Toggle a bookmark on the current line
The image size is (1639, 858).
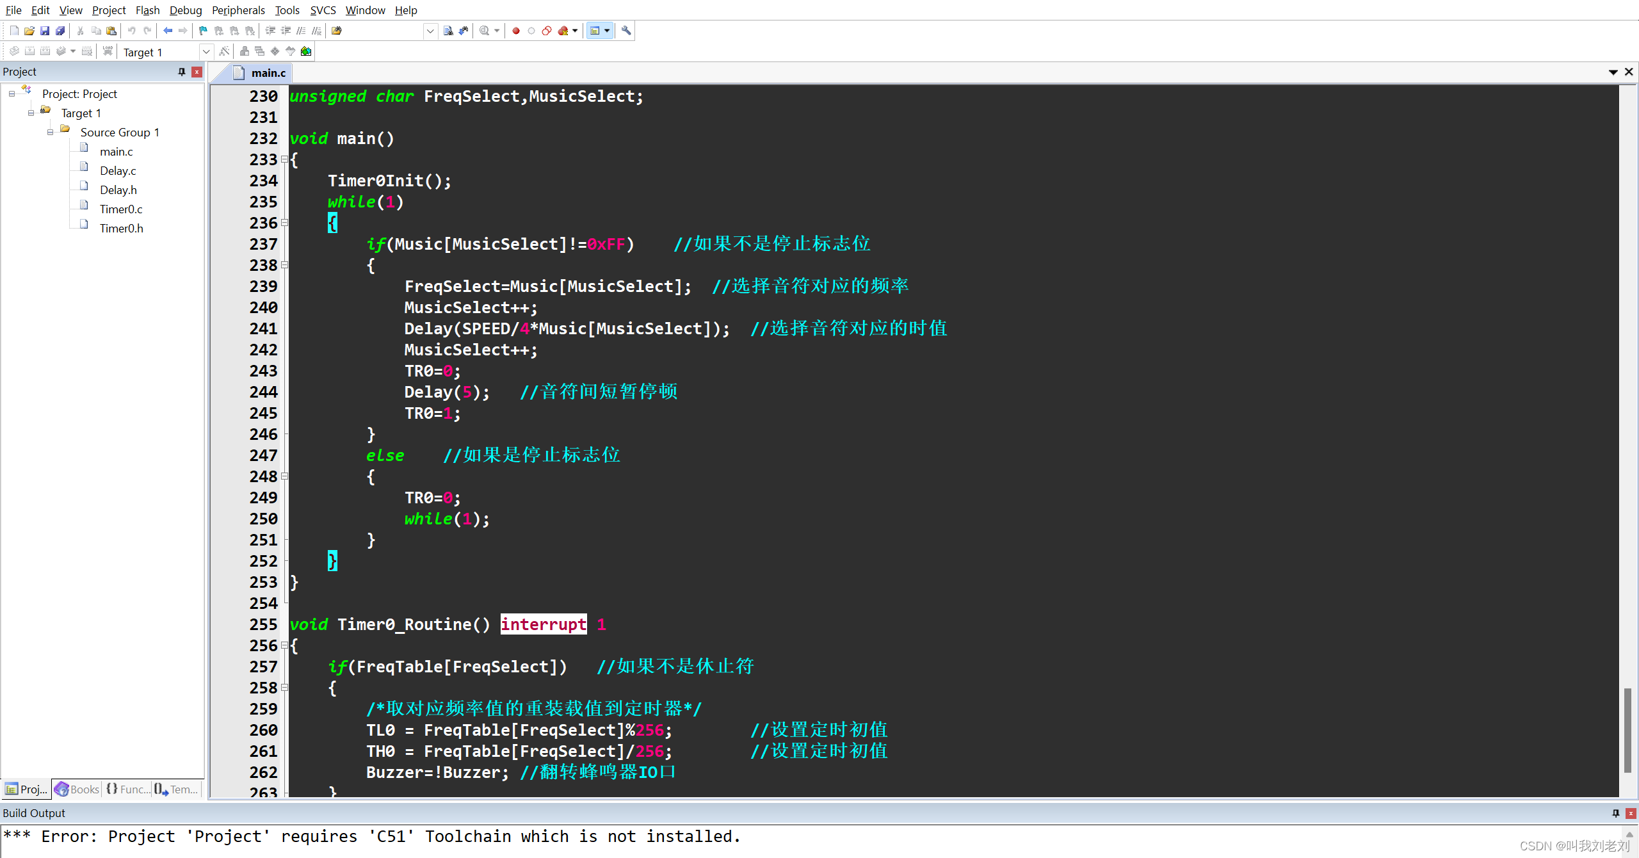pyautogui.click(x=202, y=30)
